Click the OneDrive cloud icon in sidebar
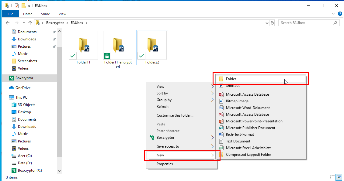 click(x=12, y=88)
